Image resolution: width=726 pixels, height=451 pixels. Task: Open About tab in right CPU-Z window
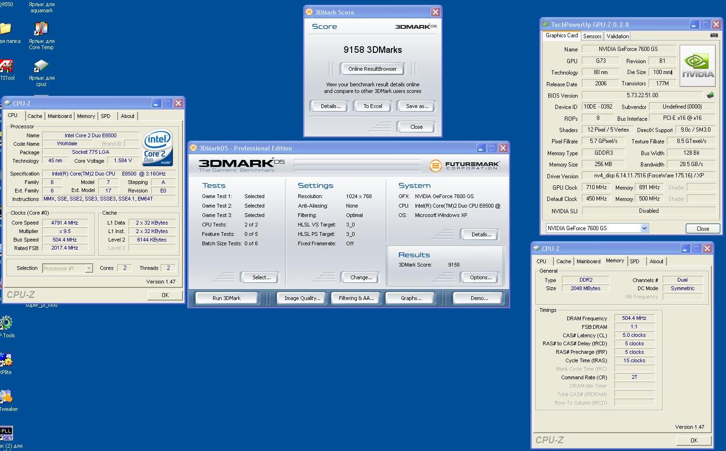[657, 261]
